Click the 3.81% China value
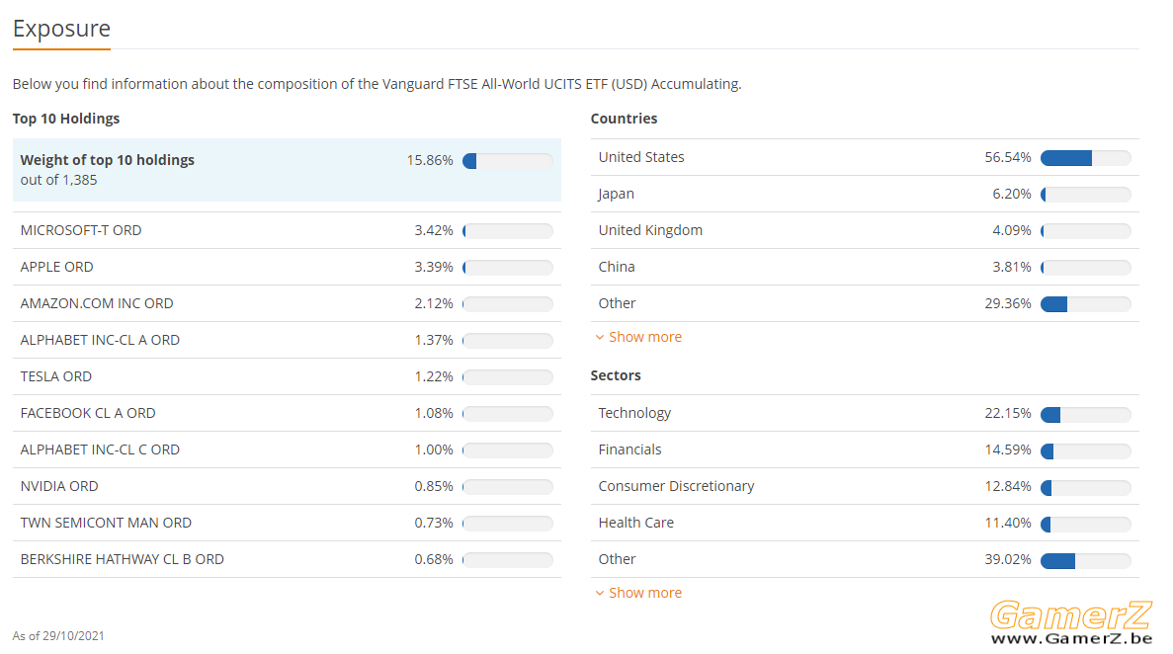1173x654 pixels. (1011, 267)
